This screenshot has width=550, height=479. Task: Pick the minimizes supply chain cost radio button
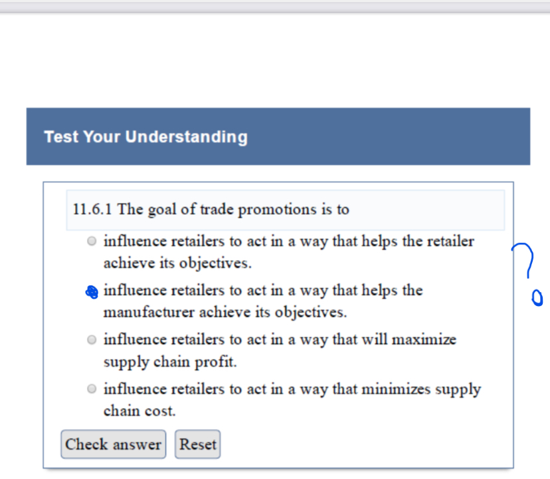click(91, 389)
